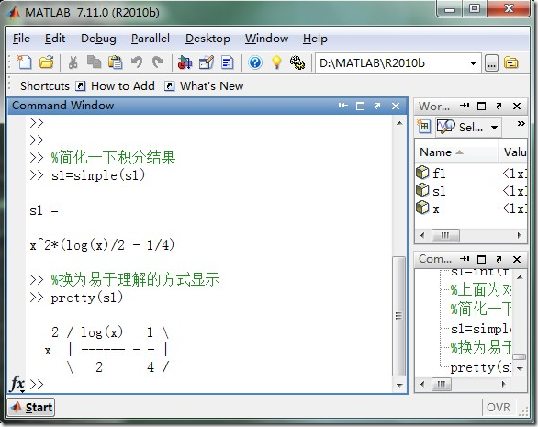Viewport: 538px width, 427px height.
Task: Undock the Command Window panel
Action: [x=377, y=106]
